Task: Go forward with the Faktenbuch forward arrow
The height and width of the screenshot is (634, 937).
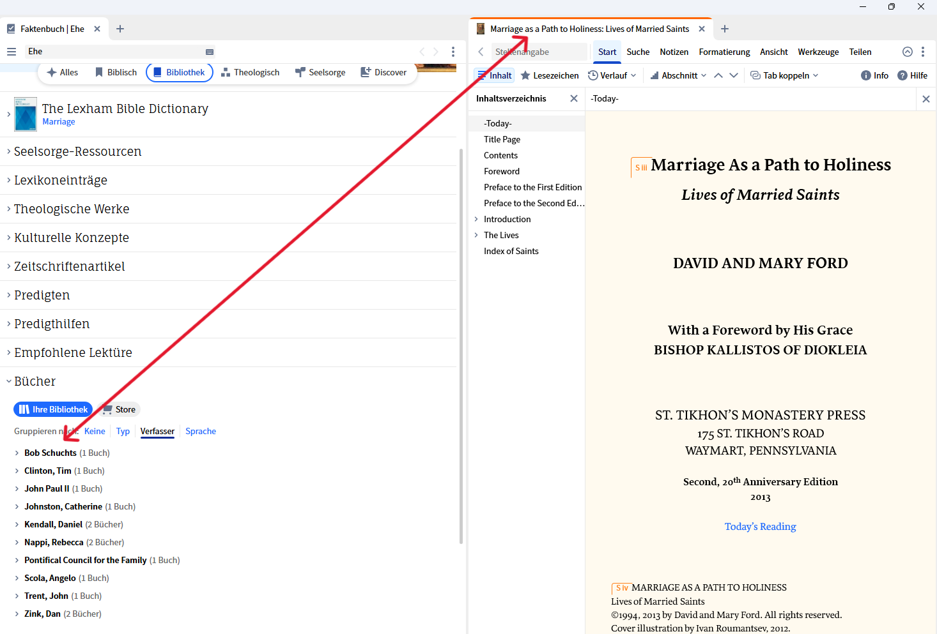Action: (x=436, y=52)
